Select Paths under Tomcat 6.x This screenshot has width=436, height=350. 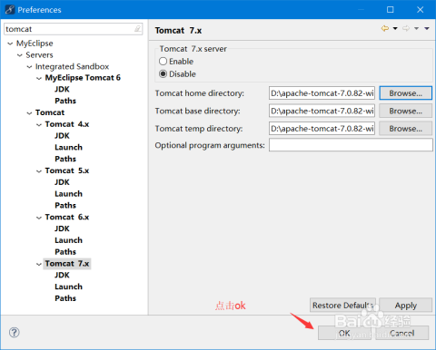coord(65,252)
